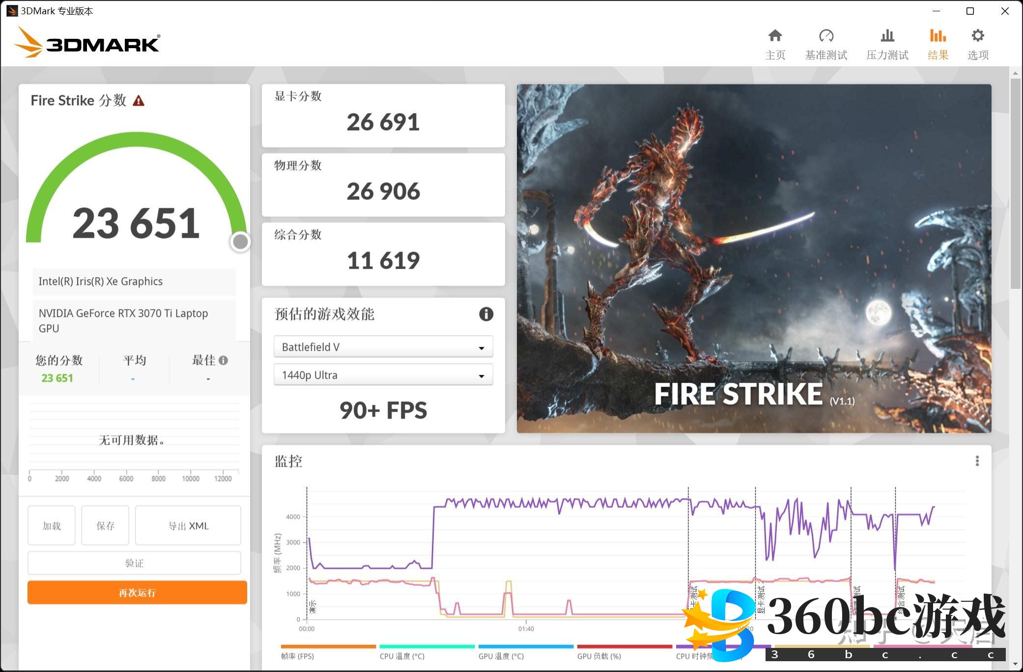The image size is (1023, 672).
Task: Click the Results (结果) bar chart icon
Action: pyautogui.click(x=938, y=36)
